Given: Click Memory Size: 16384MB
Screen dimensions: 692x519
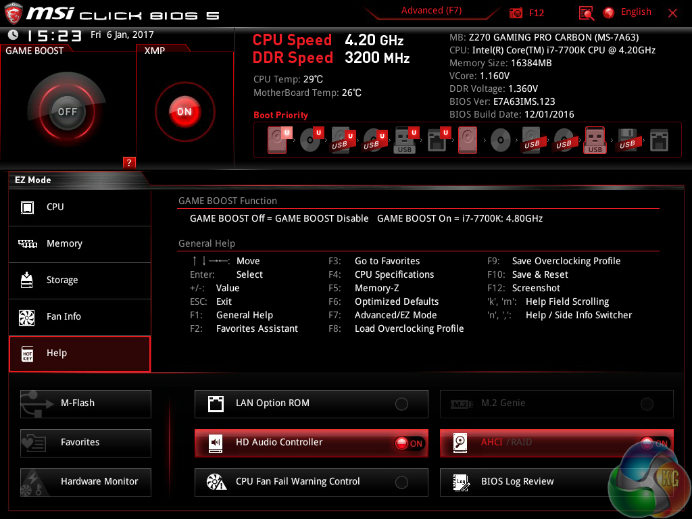Looking at the screenshot, I should coord(501,63).
